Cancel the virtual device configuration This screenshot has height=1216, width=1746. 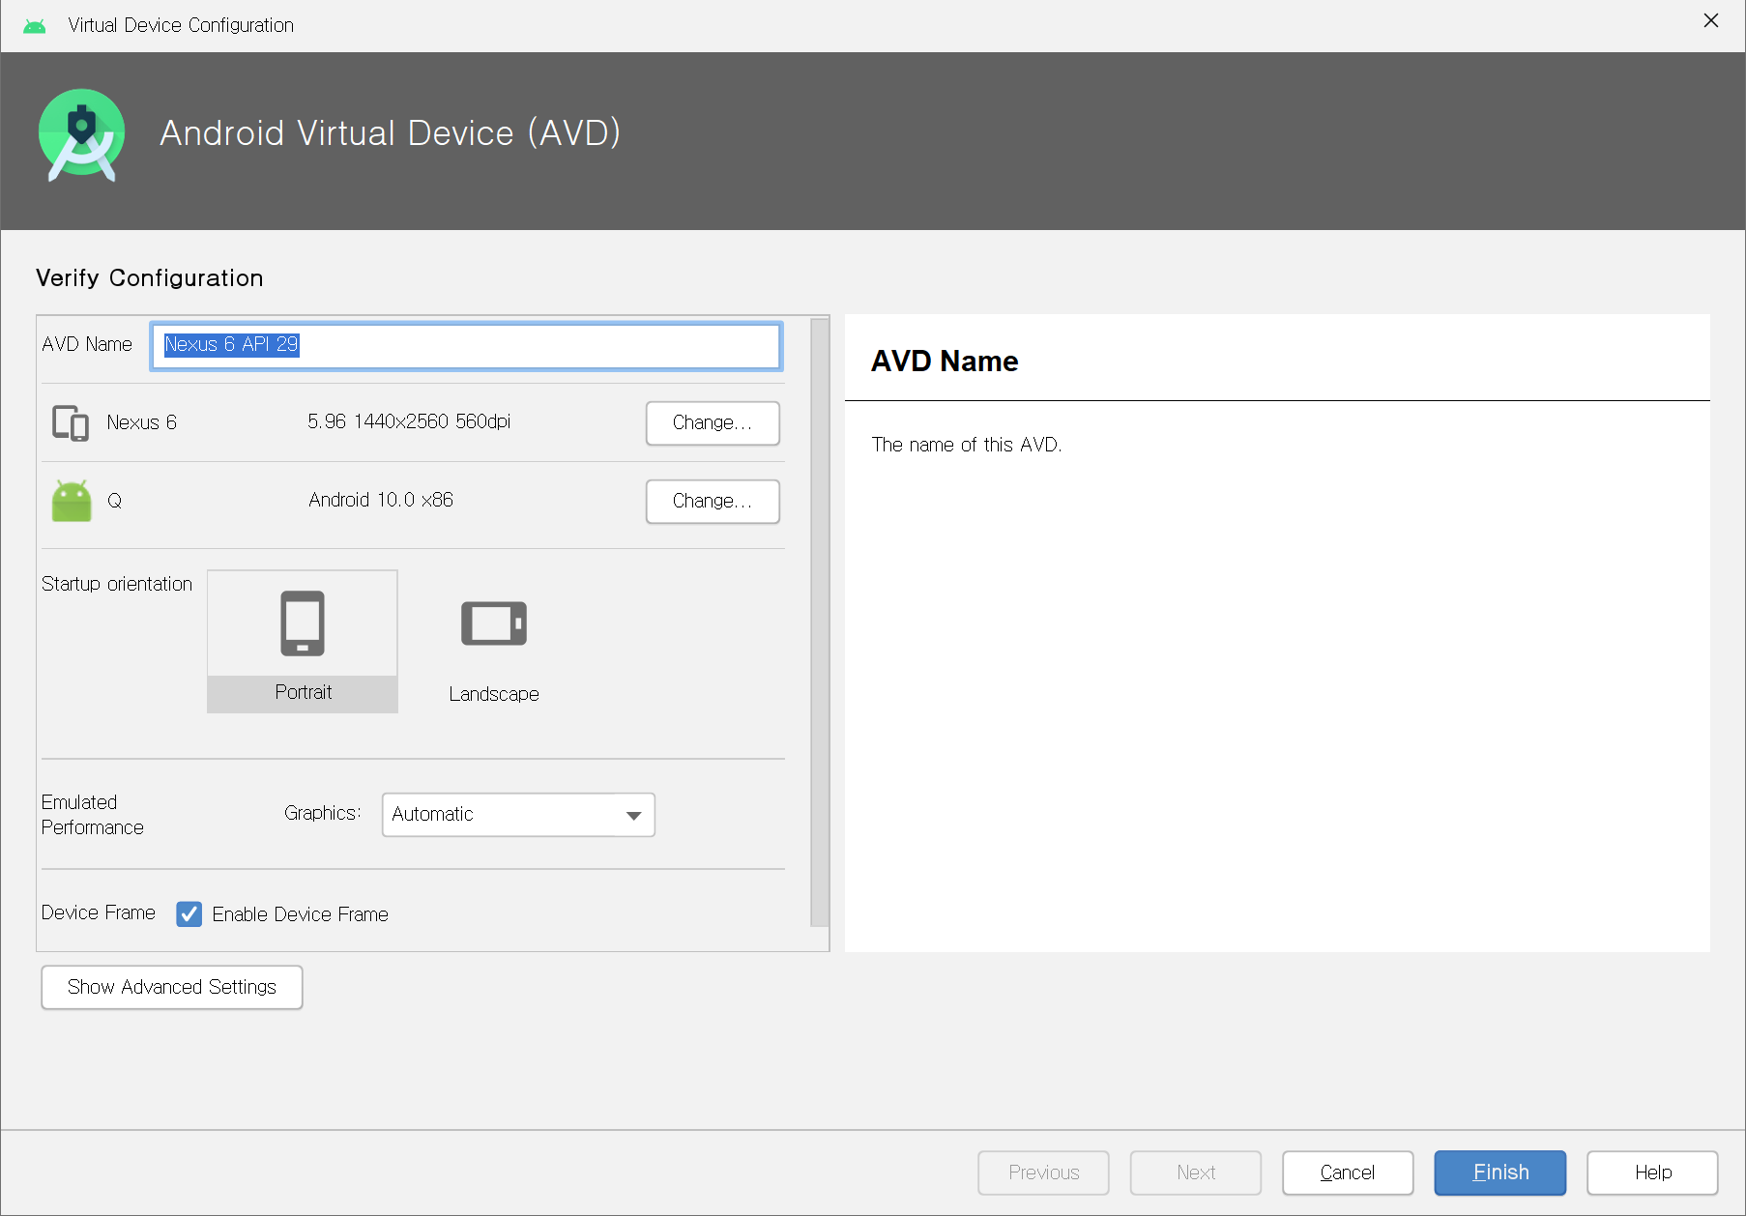pos(1348,1173)
